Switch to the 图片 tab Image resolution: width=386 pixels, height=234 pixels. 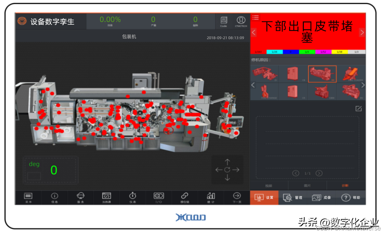click(x=307, y=186)
